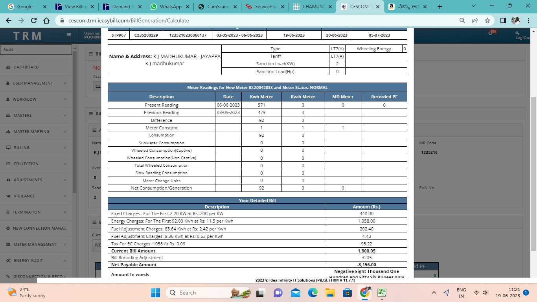537x302 pixels.
Task: Open Energy Audit sidebar menu
Action: tap(36, 260)
